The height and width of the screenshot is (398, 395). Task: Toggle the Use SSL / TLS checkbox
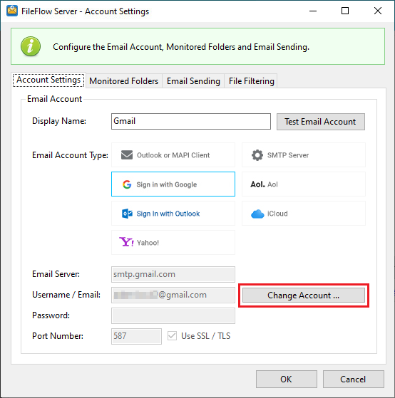click(x=172, y=336)
